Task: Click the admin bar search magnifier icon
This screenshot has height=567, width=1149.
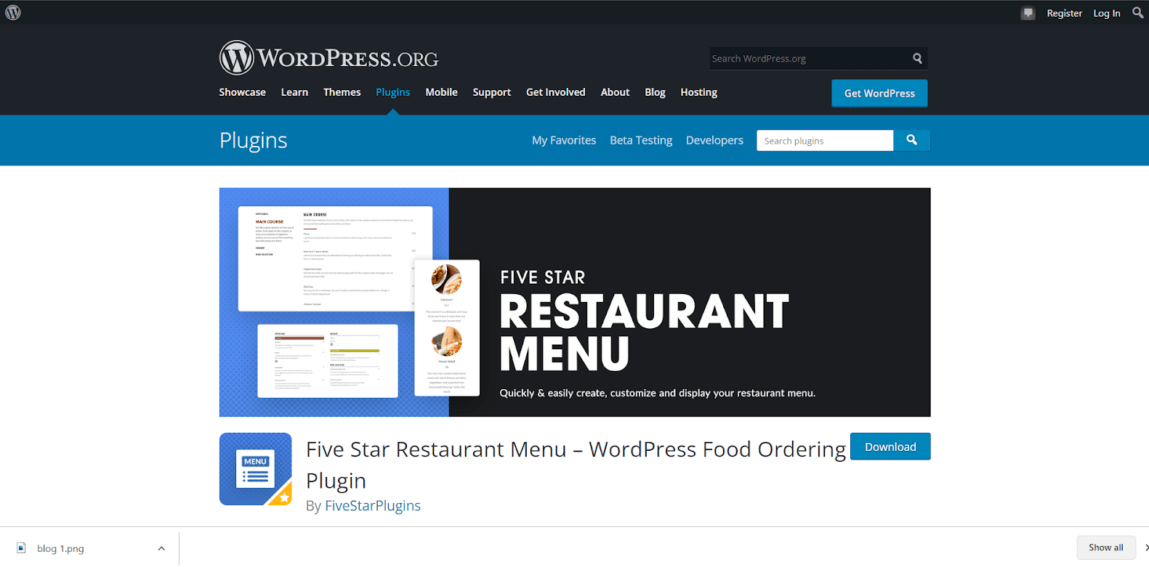Action: click(1137, 12)
